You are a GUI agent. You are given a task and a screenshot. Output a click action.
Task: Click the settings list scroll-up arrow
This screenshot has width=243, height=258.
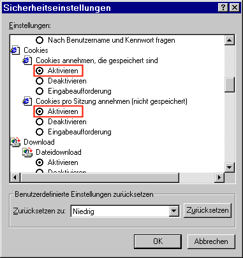230,40
